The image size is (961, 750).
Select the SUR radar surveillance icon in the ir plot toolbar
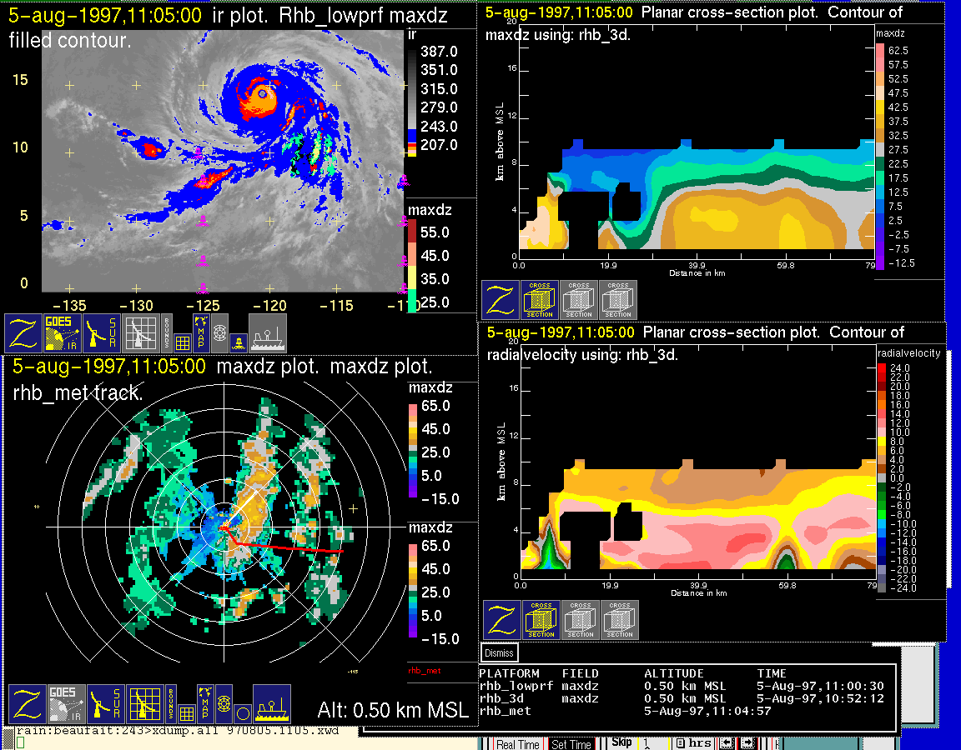tap(103, 332)
